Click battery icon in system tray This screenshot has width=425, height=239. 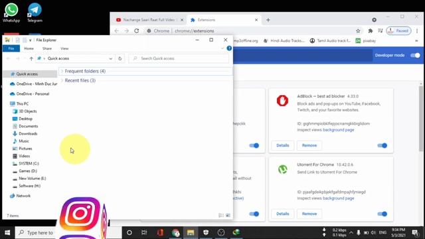[366, 232]
